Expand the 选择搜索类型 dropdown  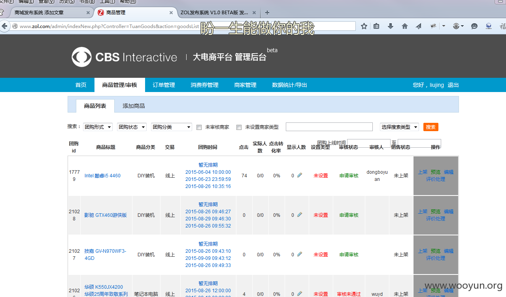(x=399, y=127)
